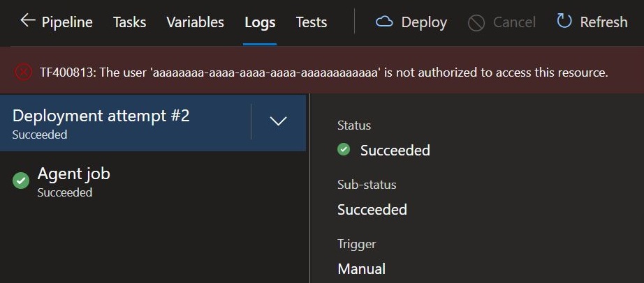644x283 pixels.
Task: Click the Deploy button label
Action: pyautogui.click(x=424, y=22)
